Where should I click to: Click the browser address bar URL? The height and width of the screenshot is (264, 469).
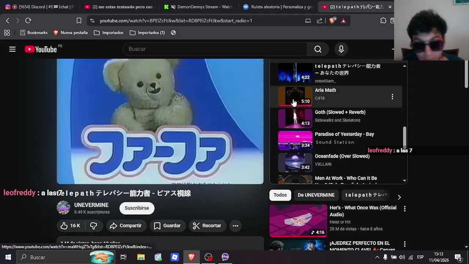pyautogui.click(x=176, y=21)
